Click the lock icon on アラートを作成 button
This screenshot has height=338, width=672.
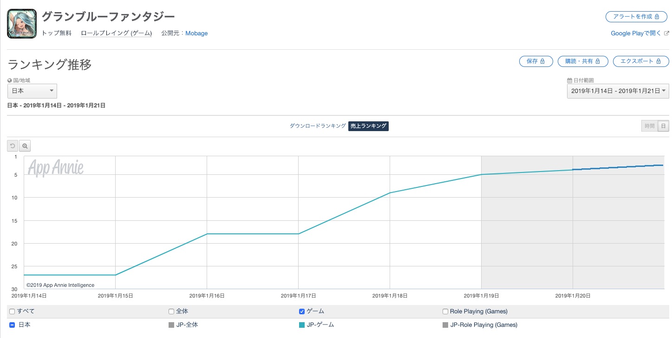(657, 17)
